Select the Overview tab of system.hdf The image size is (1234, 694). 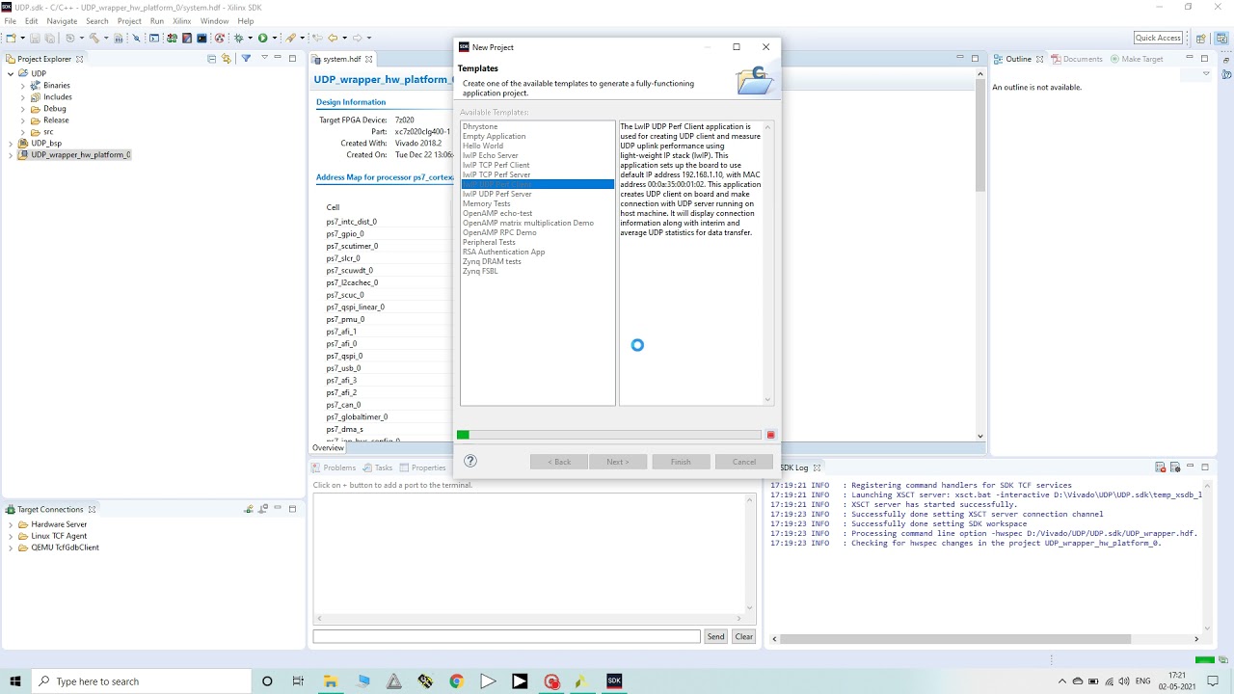pos(328,447)
